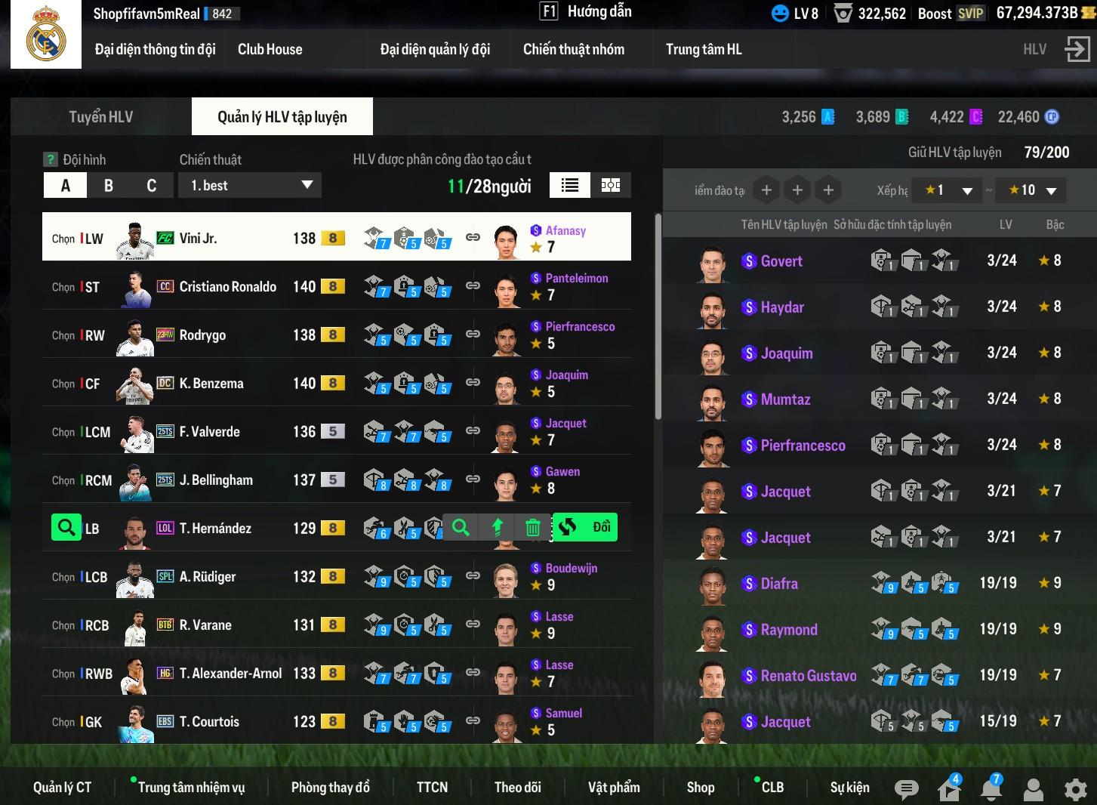Select squad B toggle

coord(108,186)
